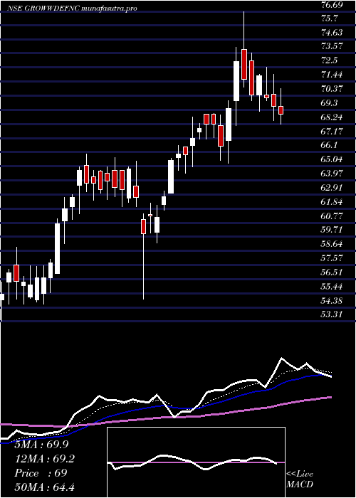Click the 57.57 price axis label
This screenshot has width=356, height=498.
pos(333,258)
